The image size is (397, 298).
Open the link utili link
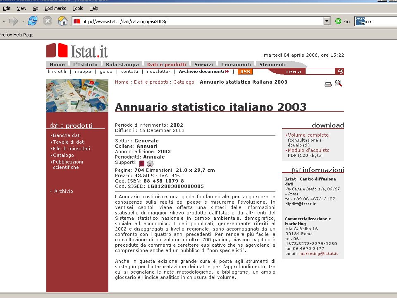[57, 72]
